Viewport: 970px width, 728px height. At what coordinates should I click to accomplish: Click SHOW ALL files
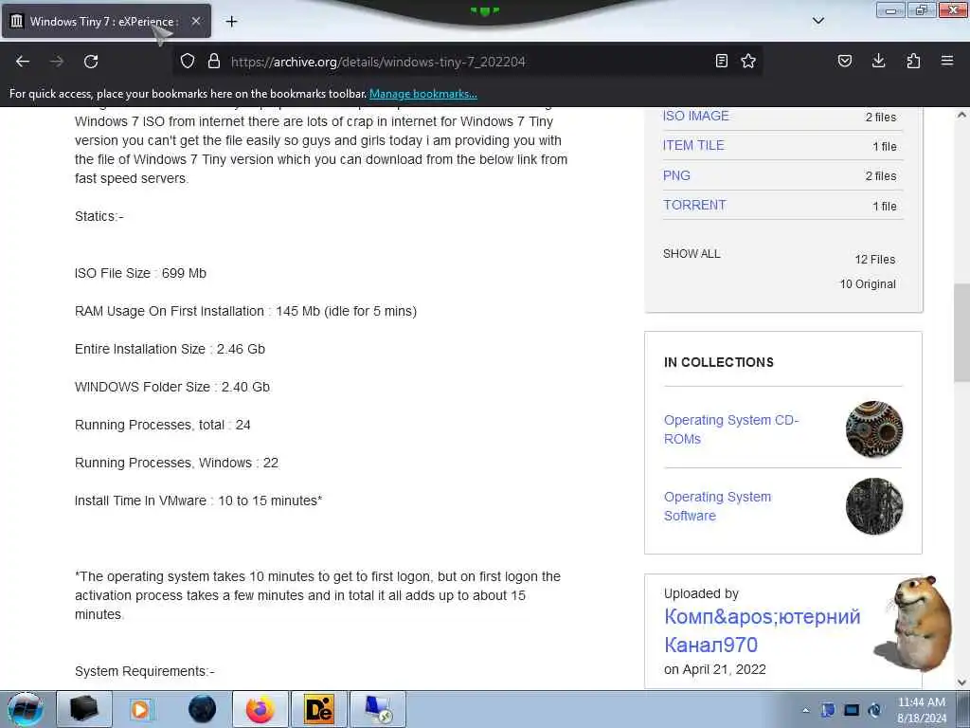coord(692,254)
